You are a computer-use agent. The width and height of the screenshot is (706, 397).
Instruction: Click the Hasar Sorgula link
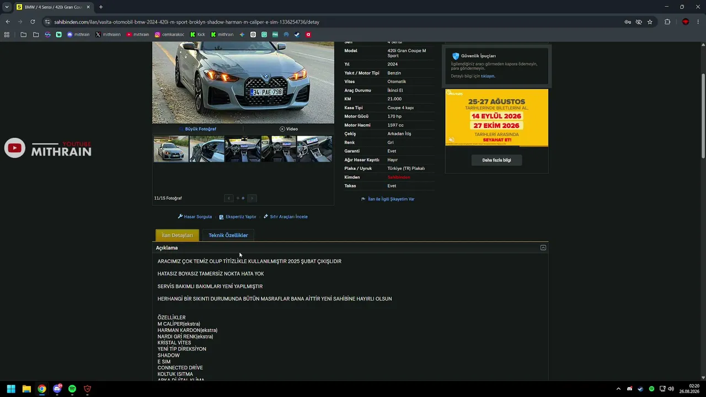(195, 217)
